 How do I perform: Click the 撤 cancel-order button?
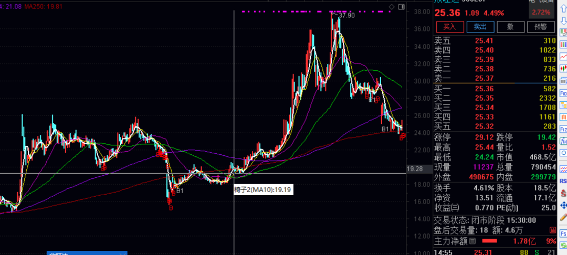(510, 27)
